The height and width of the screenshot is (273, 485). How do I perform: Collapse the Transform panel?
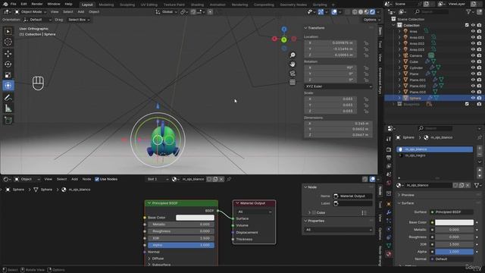[305, 28]
